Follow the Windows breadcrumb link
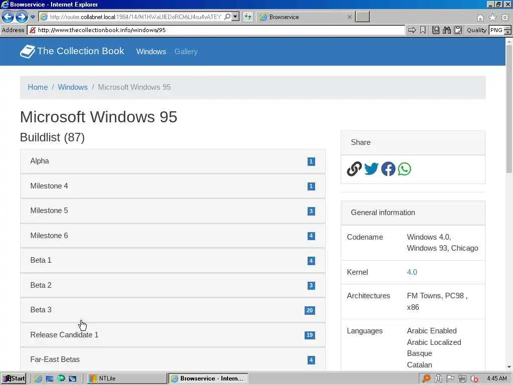 (73, 87)
